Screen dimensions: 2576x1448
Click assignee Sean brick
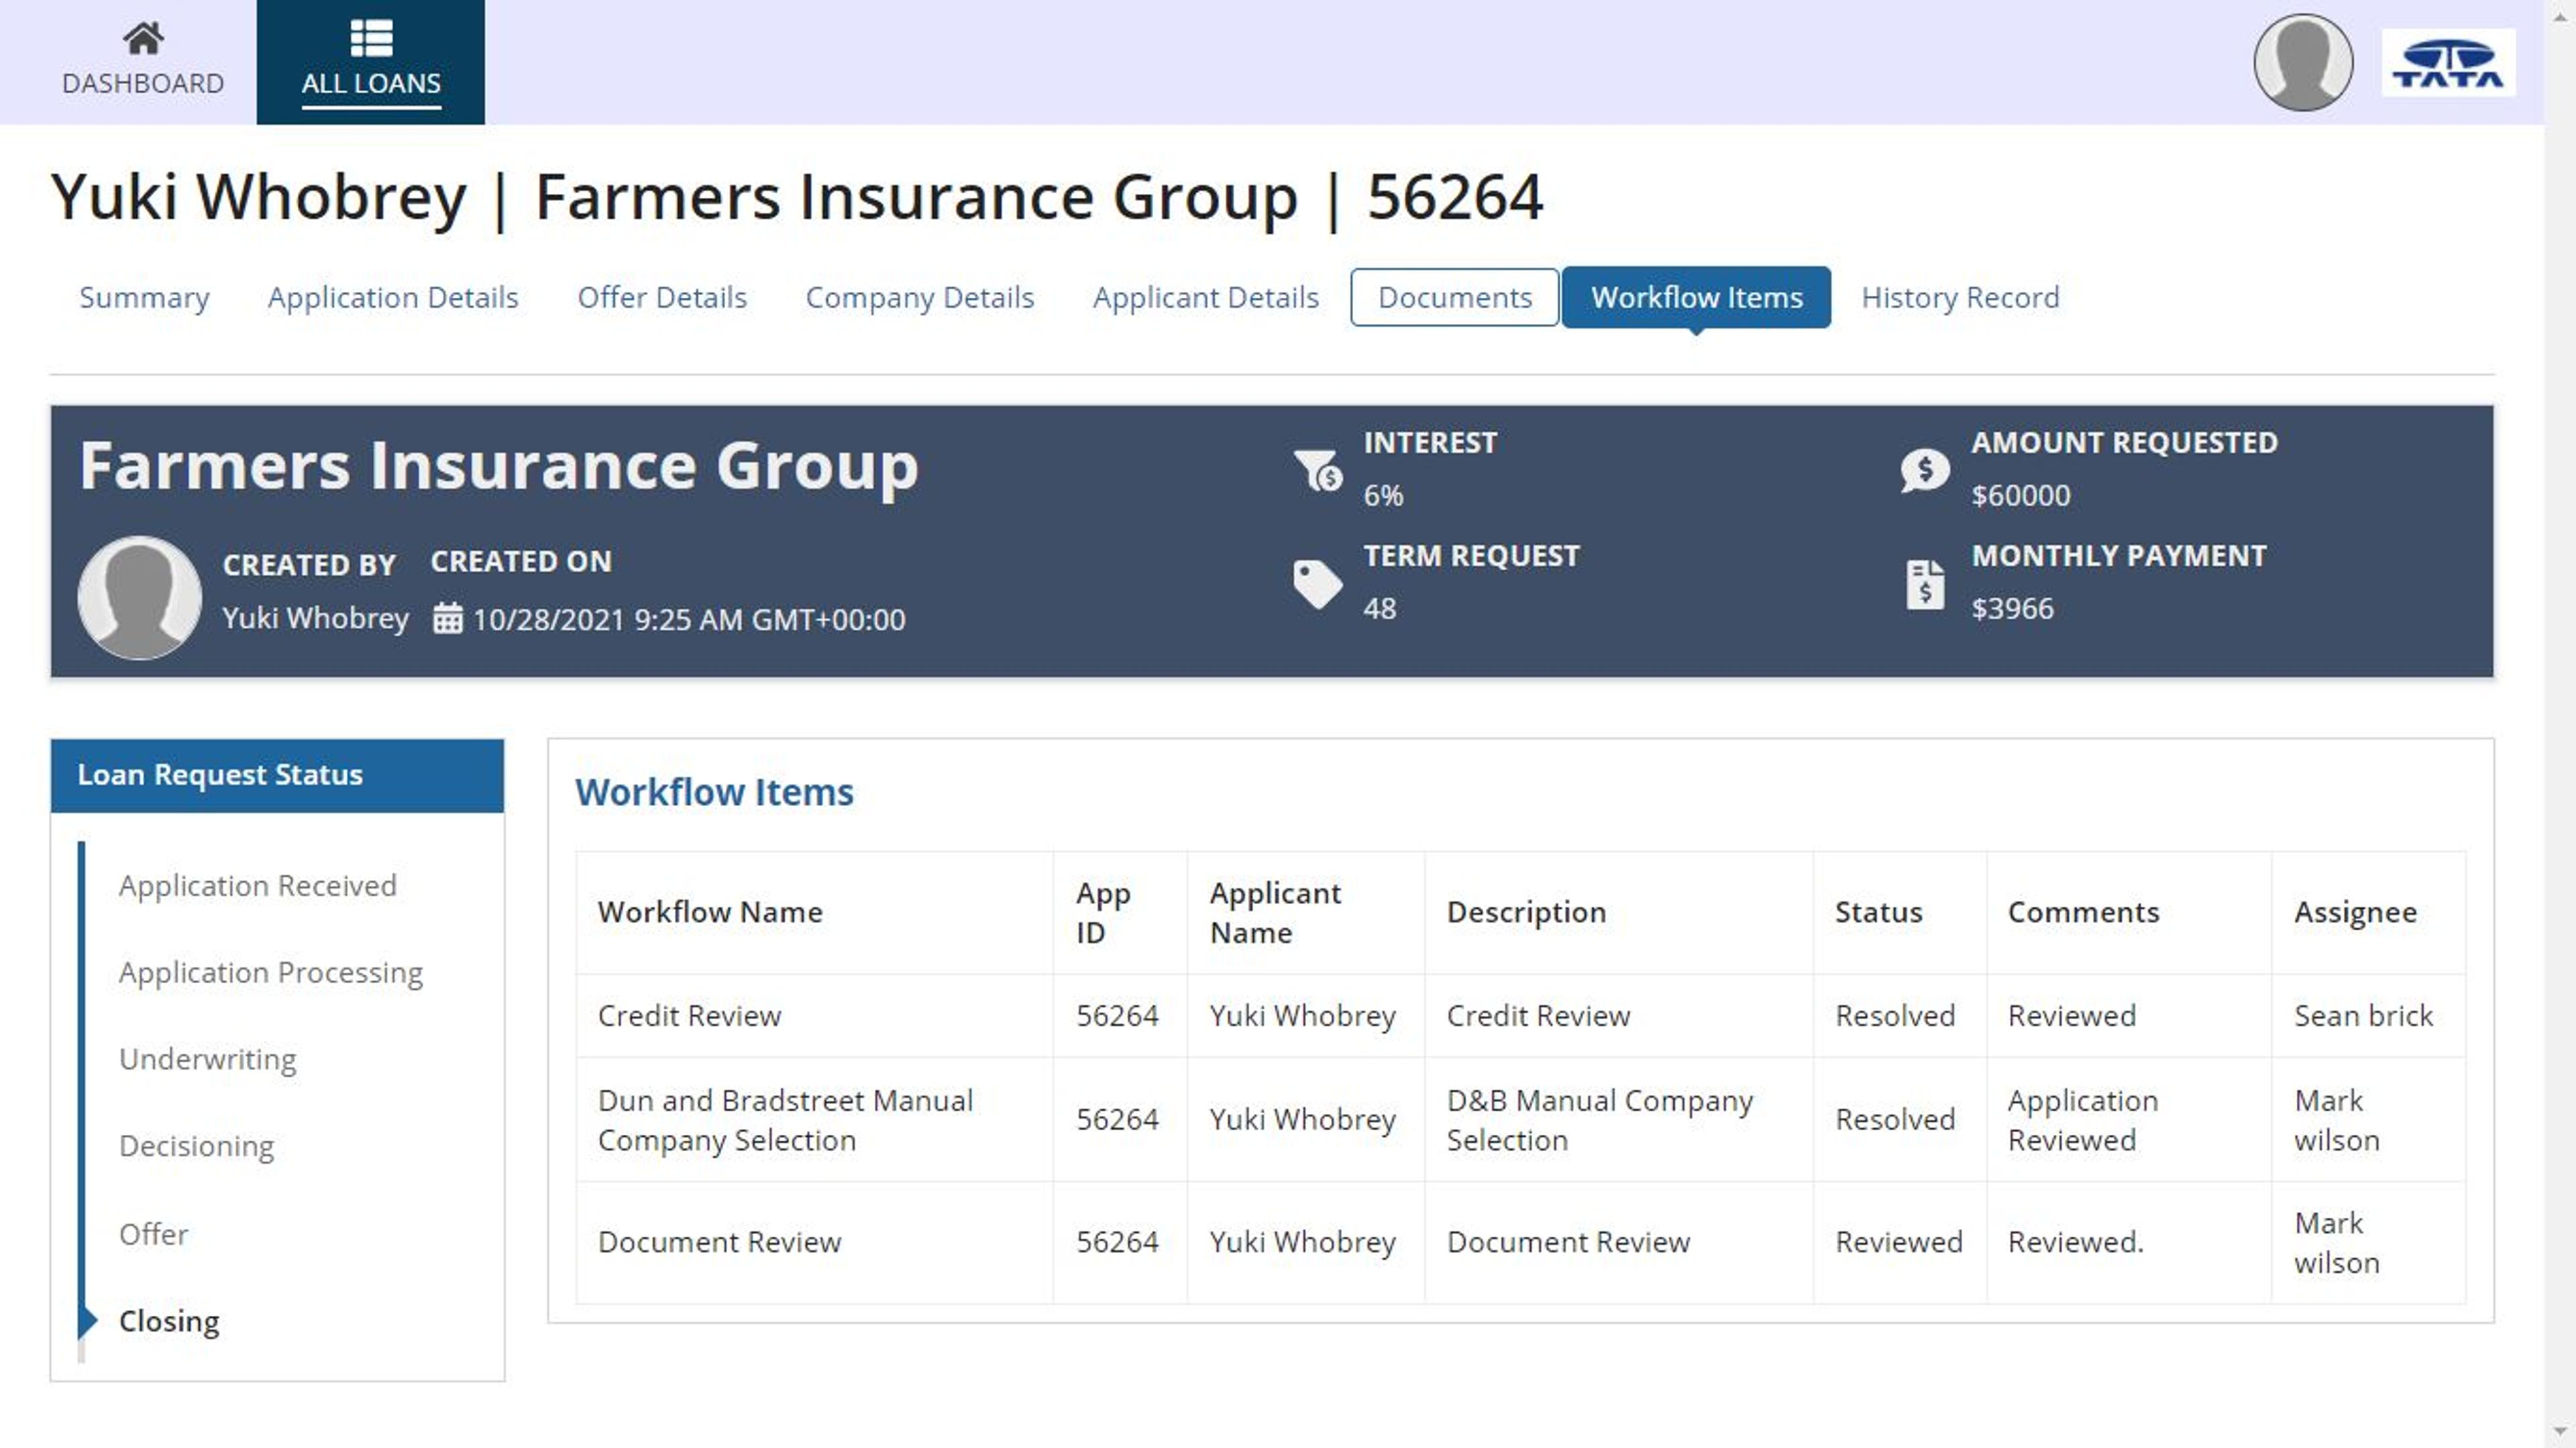tap(2363, 1016)
